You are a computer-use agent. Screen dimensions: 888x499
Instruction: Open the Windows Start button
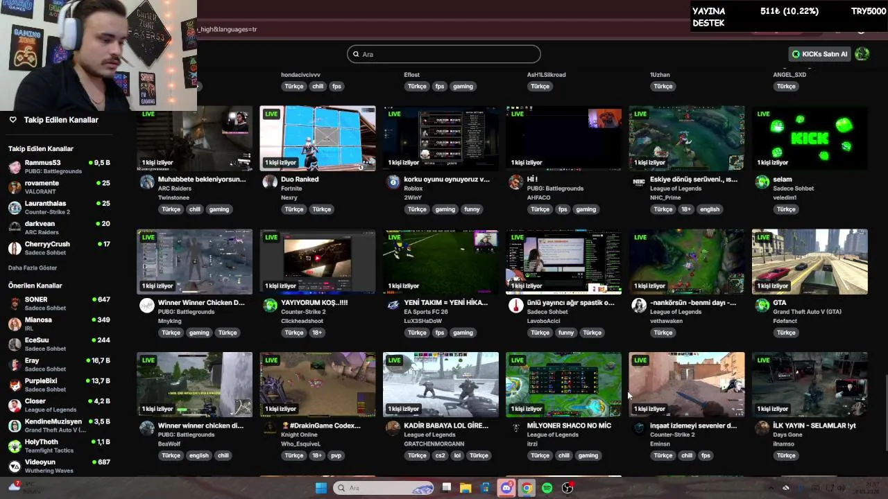point(321,488)
